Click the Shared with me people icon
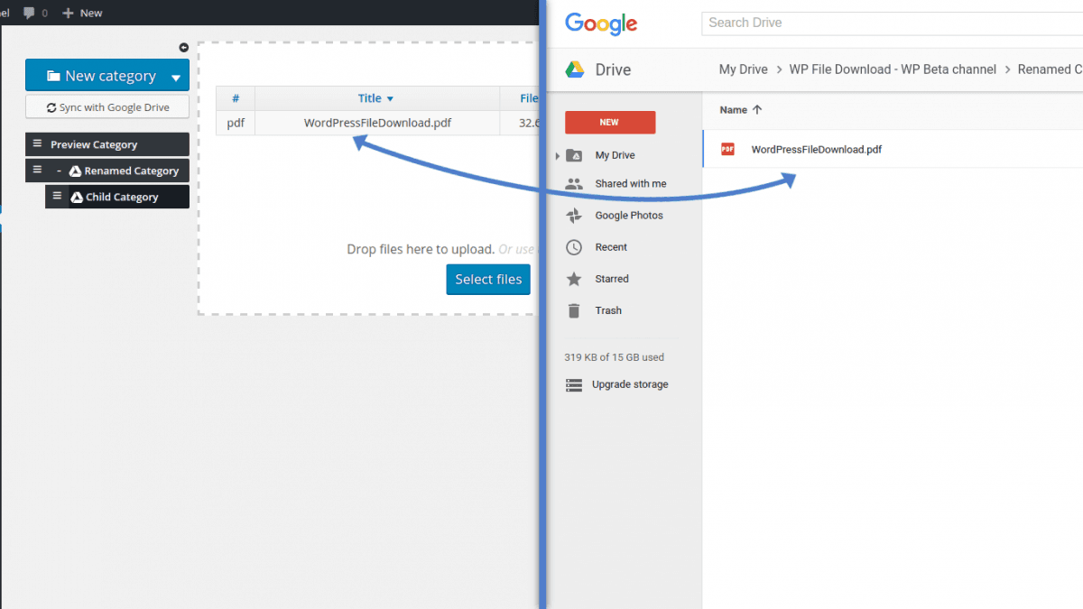This screenshot has width=1083, height=609. click(x=574, y=184)
